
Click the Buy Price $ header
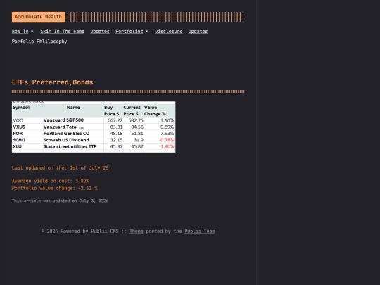(111, 110)
